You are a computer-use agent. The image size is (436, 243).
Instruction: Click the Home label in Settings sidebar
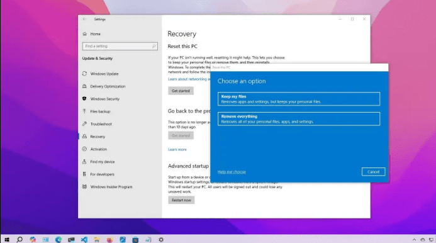(x=96, y=34)
